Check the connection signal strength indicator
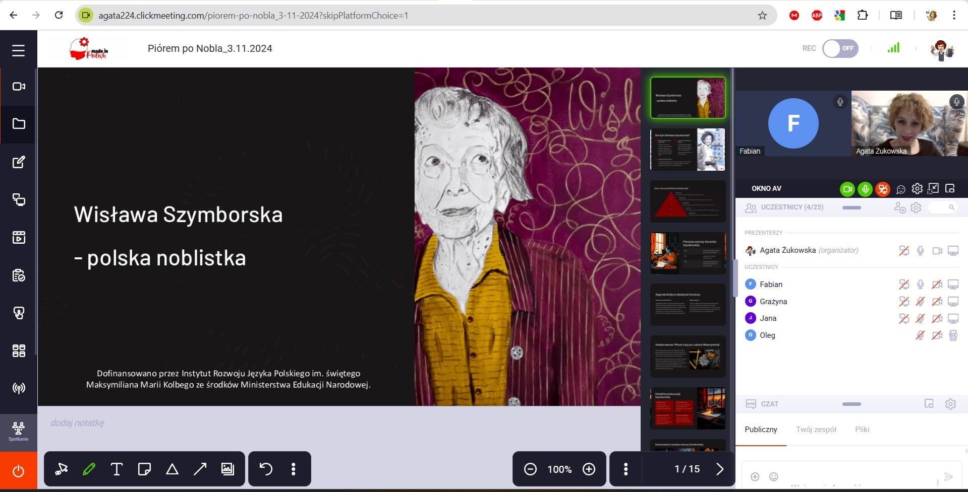The image size is (968, 492). [x=893, y=48]
